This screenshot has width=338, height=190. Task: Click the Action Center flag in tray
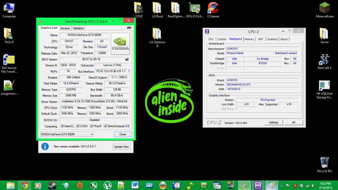(287, 186)
